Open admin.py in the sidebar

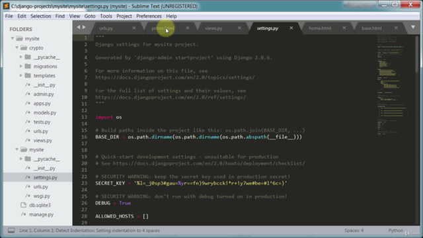[44, 94]
